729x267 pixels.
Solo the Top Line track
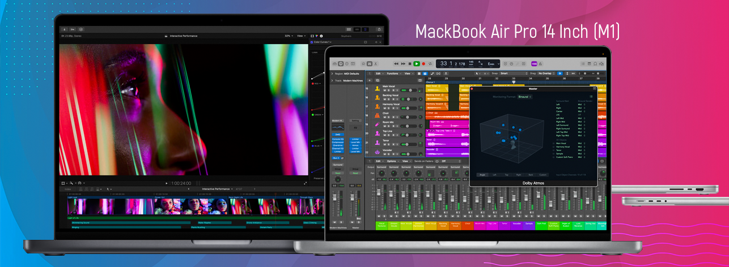coord(388,135)
